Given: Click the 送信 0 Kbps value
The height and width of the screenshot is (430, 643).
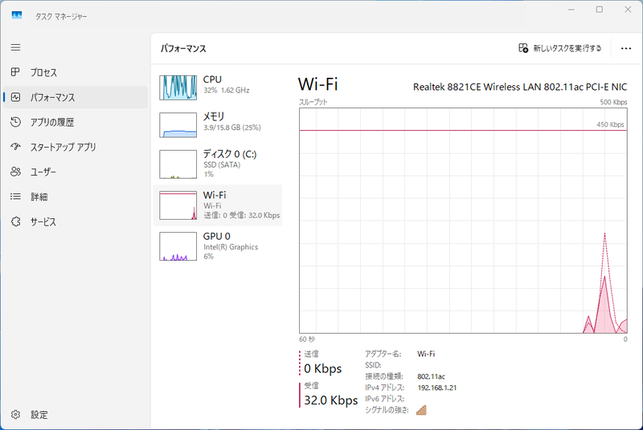Looking at the screenshot, I should coord(323,369).
